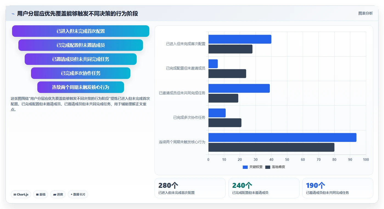Click x-axis tick value 50
The height and width of the screenshot is (209, 384).
pyautogui.click(x=287, y=159)
